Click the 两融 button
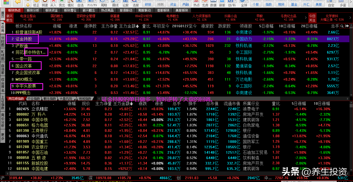The image size is (353, 182). tap(186, 4)
